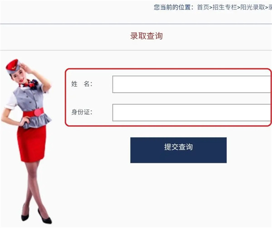Click the separator arrow after 招生专栏

click(238, 7)
